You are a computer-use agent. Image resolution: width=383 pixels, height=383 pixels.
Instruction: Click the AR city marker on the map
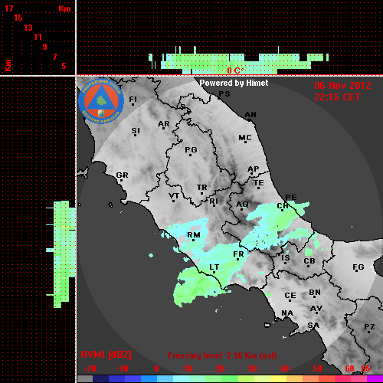click(x=163, y=128)
